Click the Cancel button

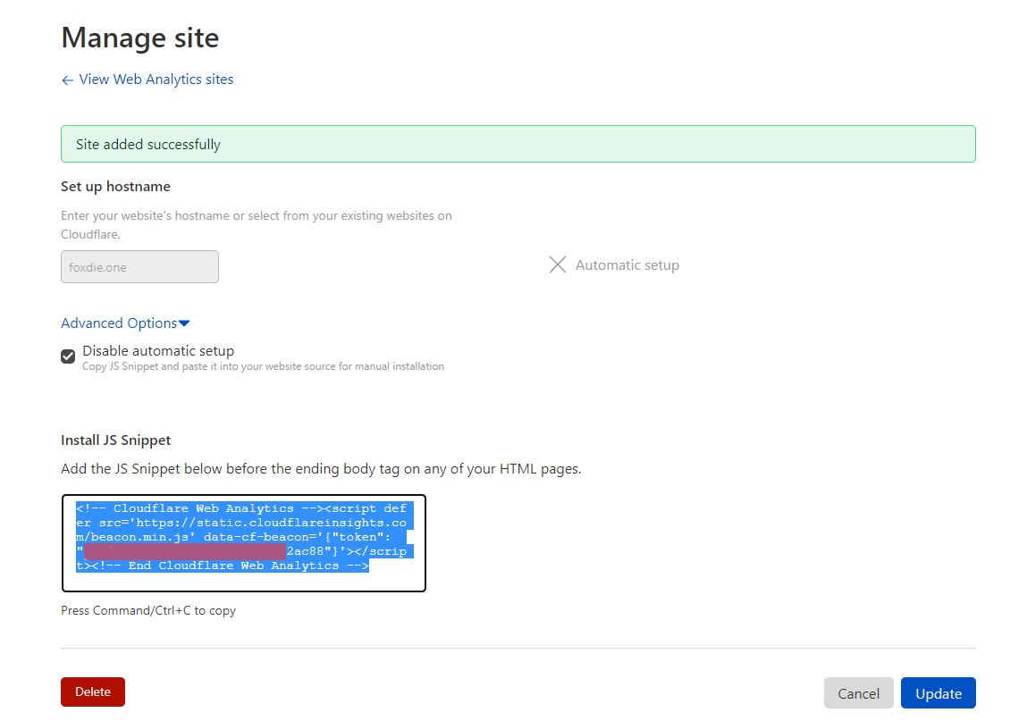click(x=858, y=693)
